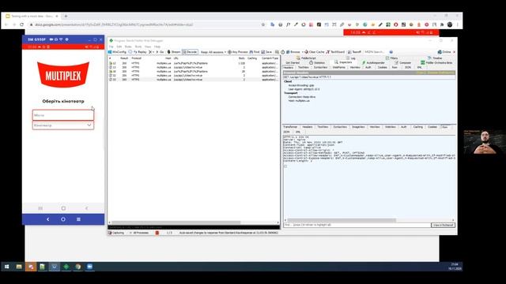Click the Browse toolbar button
The width and height of the screenshot is (506, 284).
pyautogui.click(x=293, y=52)
